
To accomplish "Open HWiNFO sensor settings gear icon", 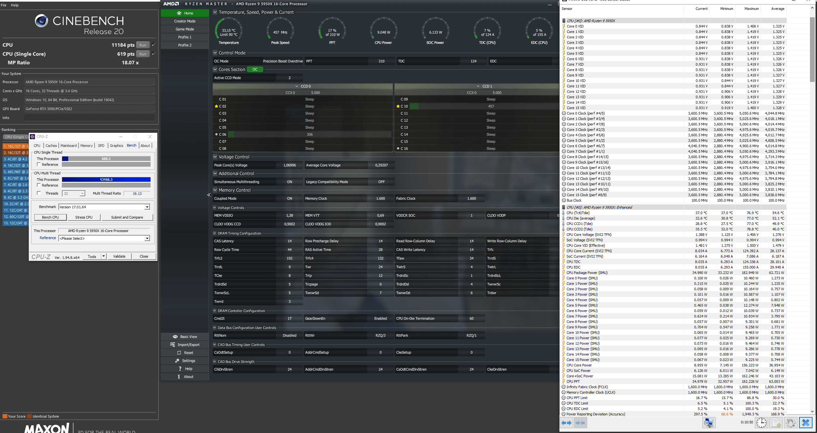I will click(790, 423).
